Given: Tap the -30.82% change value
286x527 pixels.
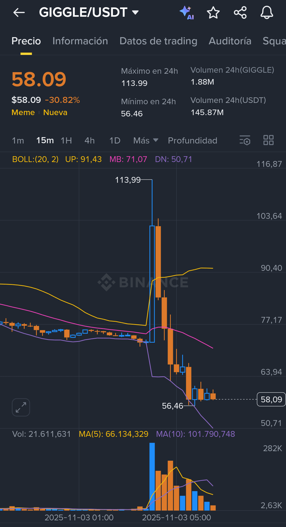Looking at the screenshot, I should point(62,100).
